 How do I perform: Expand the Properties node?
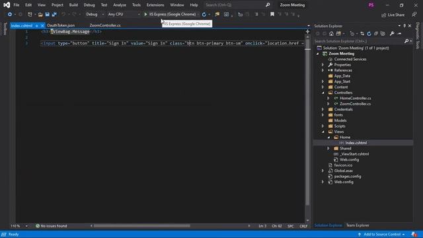(323, 65)
